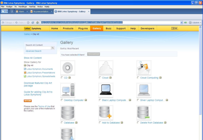Open the Cloud Computing thumbnail image
The width and height of the screenshot is (203, 140).
tap(144, 68)
